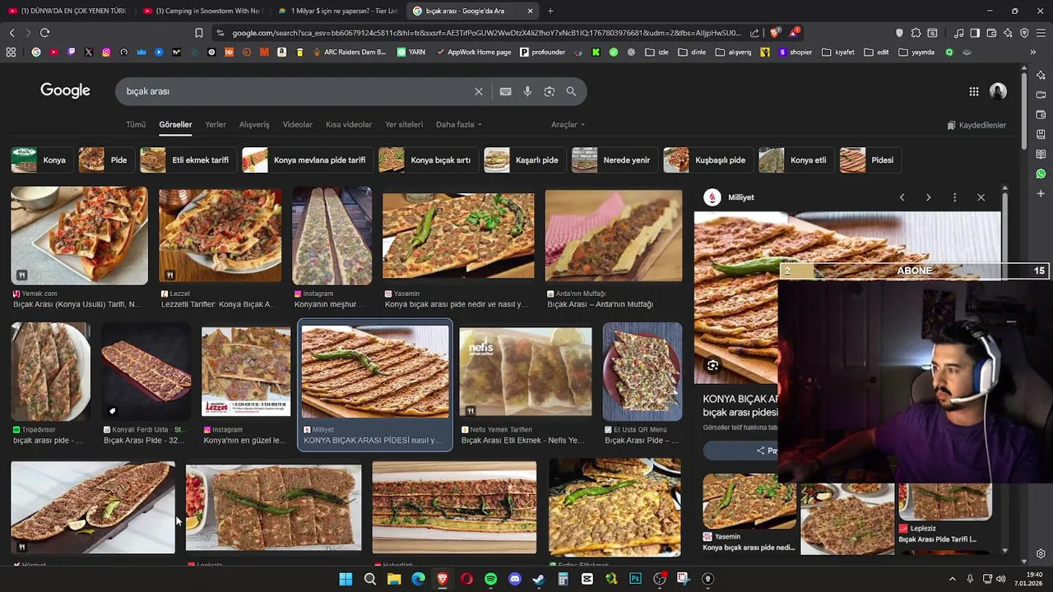Open Google Lens camera icon in search bar

coord(550,91)
